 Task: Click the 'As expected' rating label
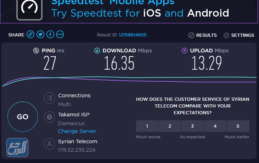click(x=192, y=137)
